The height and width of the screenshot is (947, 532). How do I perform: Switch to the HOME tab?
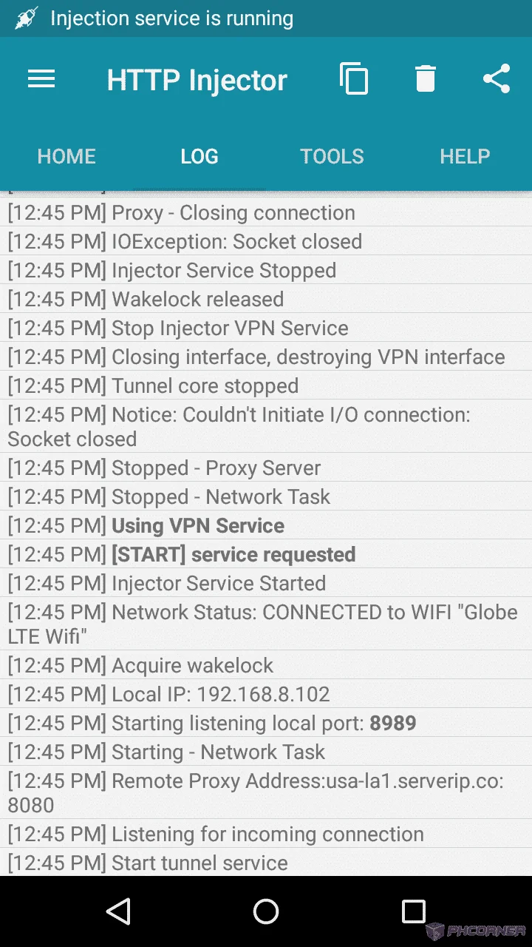(x=66, y=156)
